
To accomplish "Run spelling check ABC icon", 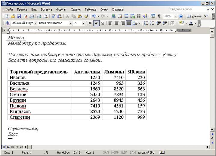I will (x=53, y=16).
